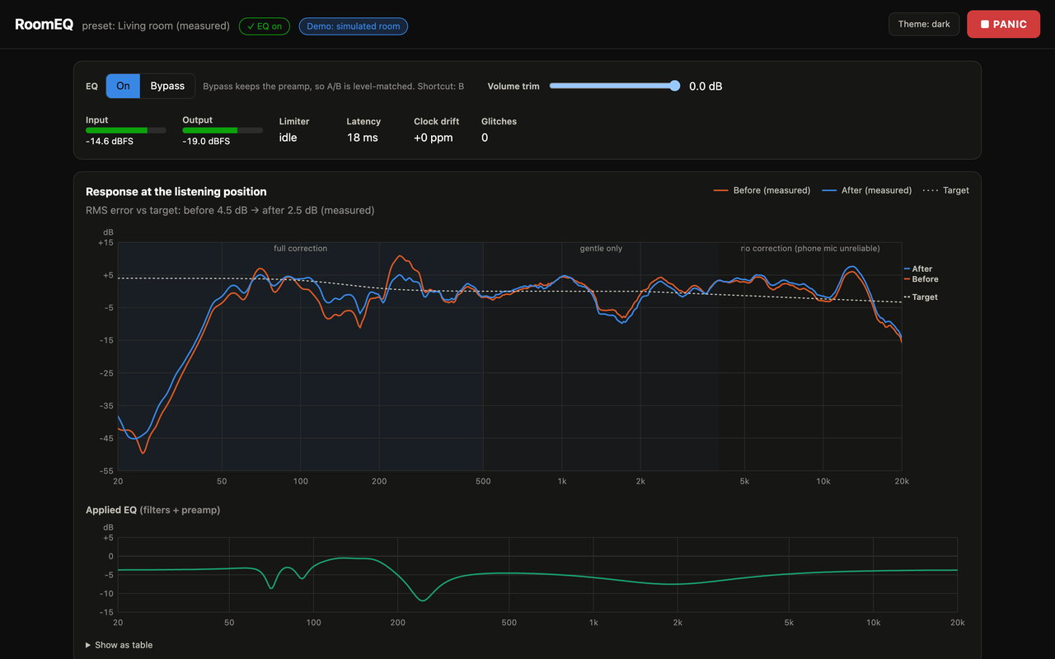Click the Applied EQ curve heading
Image resolution: width=1055 pixels, height=659 pixels.
pos(152,510)
